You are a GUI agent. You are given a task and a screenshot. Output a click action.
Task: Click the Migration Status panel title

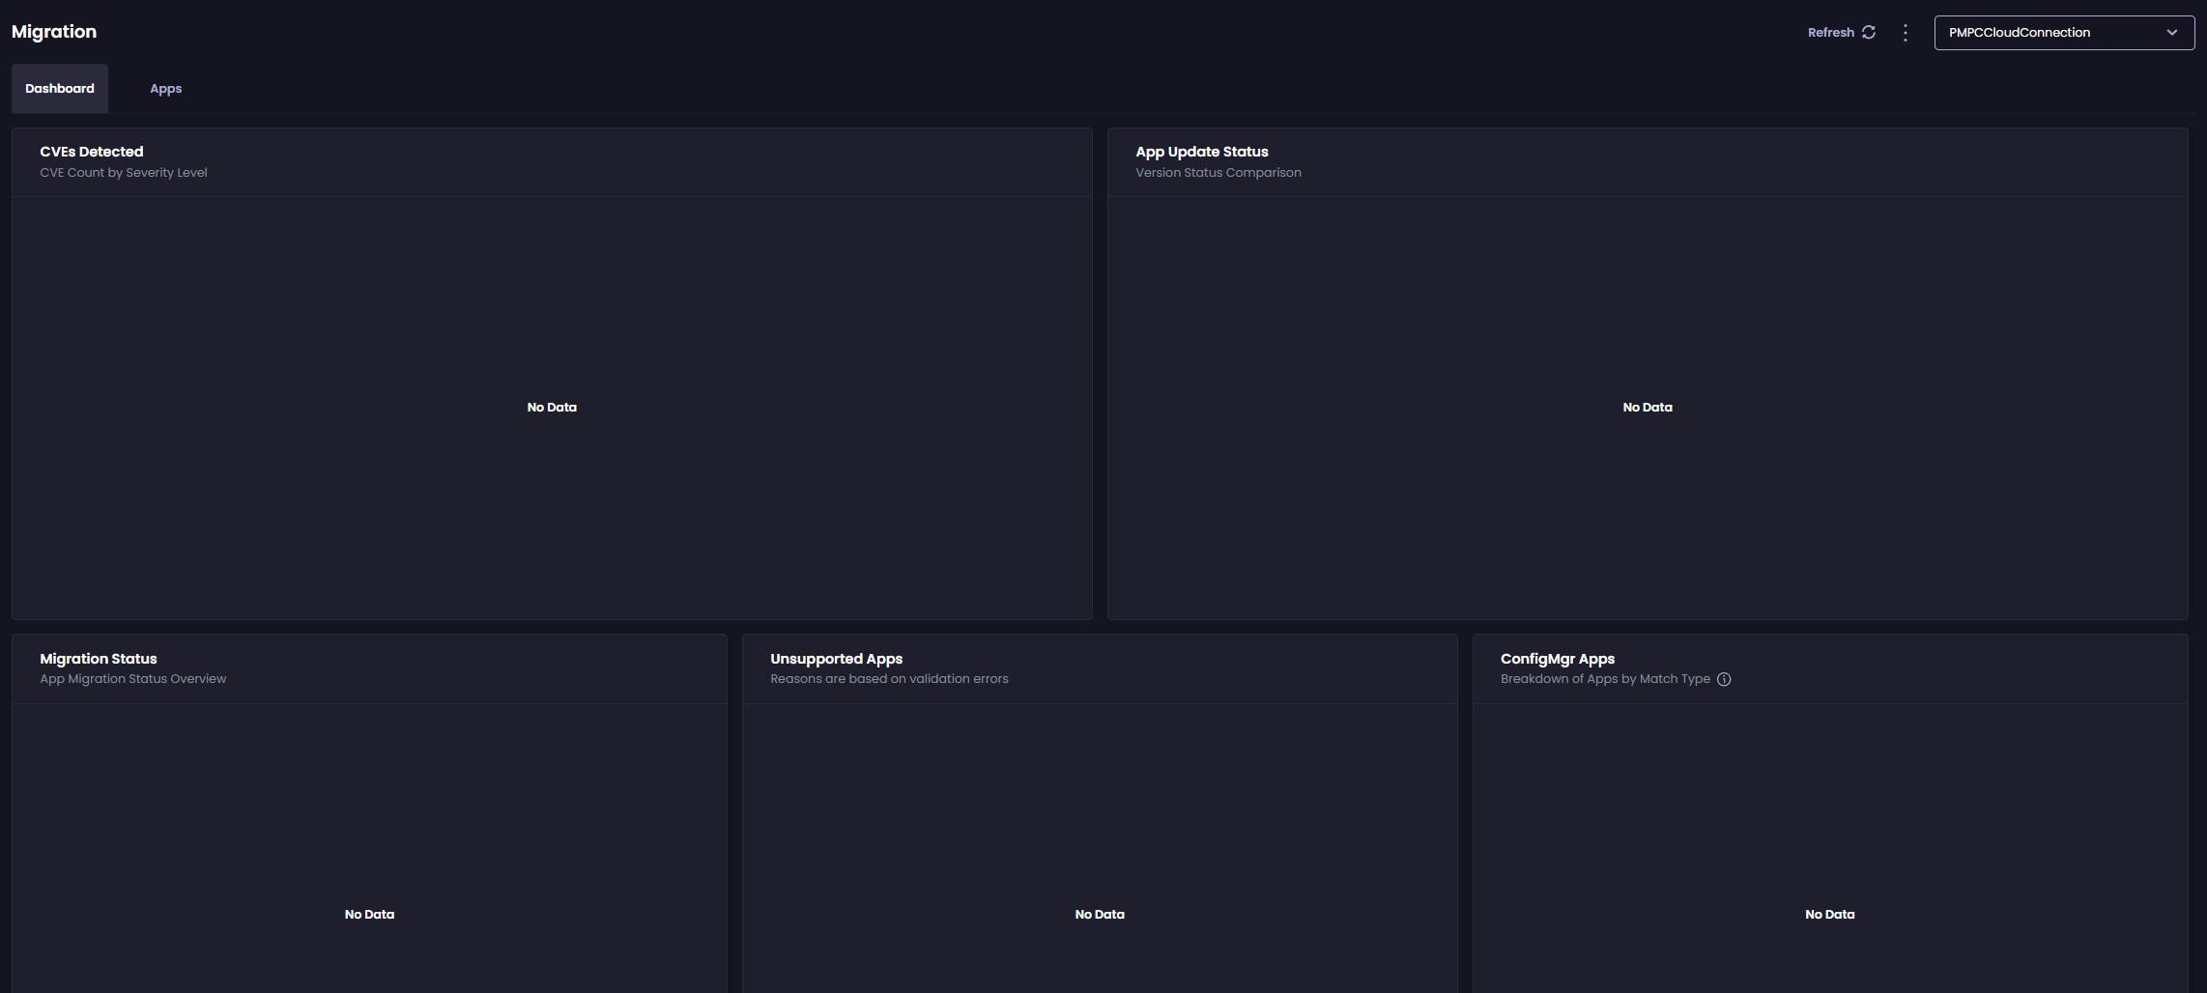tap(98, 659)
